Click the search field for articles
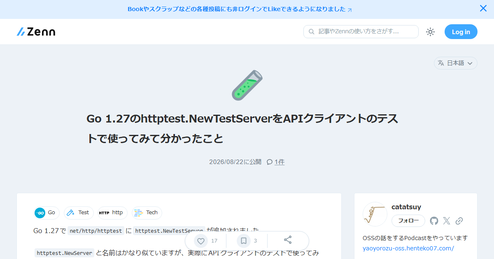The height and width of the screenshot is (259, 494). click(x=361, y=32)
